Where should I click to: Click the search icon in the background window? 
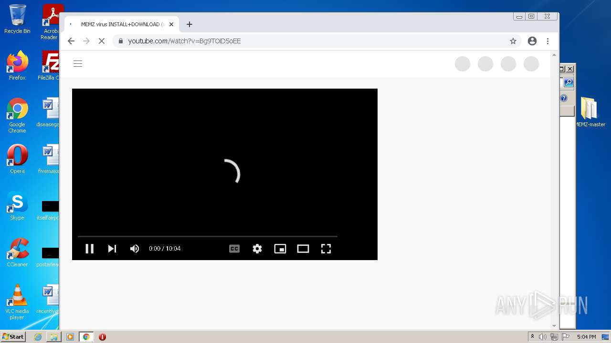pos(568,82)
